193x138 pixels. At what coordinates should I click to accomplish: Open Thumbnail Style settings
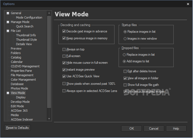point(26,40)
